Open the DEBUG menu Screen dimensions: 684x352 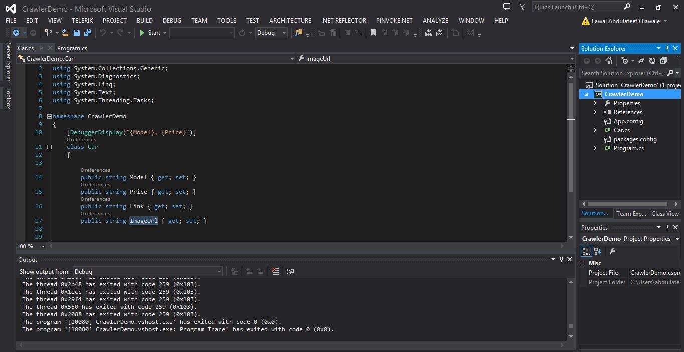coord(172,20)
